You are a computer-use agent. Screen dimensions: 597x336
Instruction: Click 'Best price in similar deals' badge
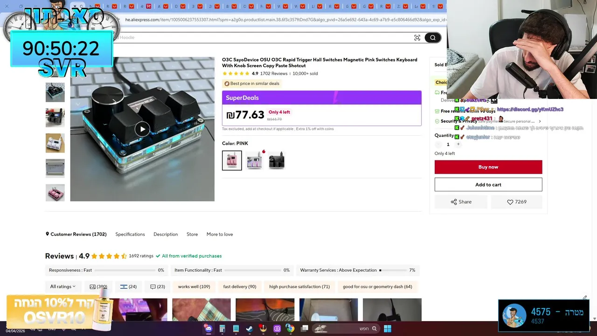(252, 84)
